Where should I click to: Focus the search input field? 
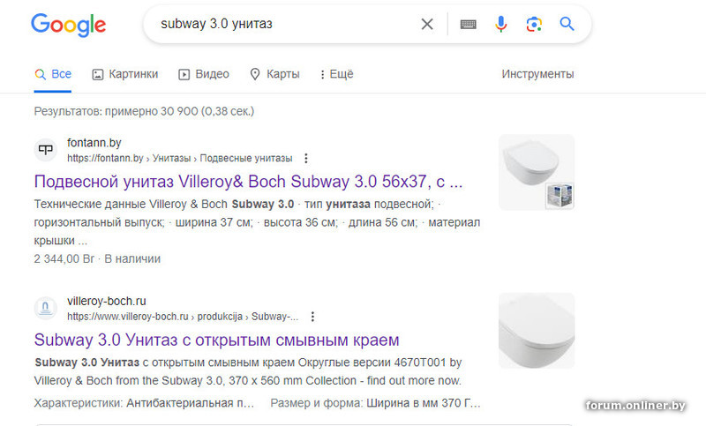(x=282, y=25)
